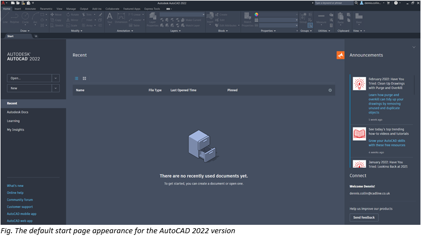Click the Measure utility tool
Screen dimensions: 421x236
coord(321,19)
